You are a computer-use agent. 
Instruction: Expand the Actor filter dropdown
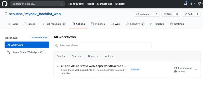(109, 56)
